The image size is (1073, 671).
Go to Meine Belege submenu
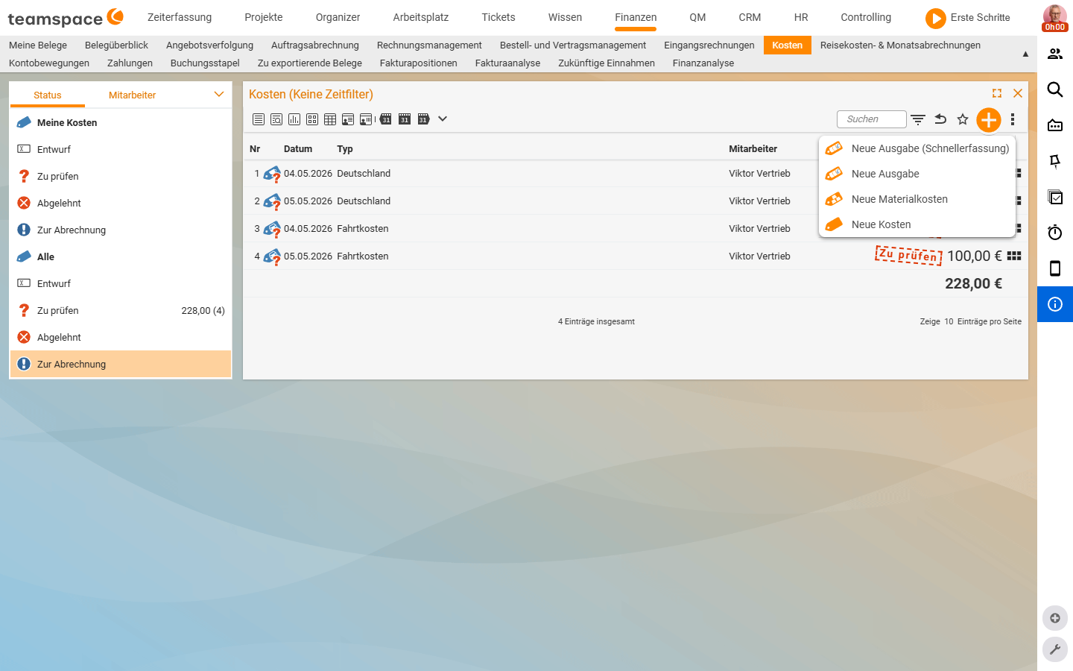38,45
